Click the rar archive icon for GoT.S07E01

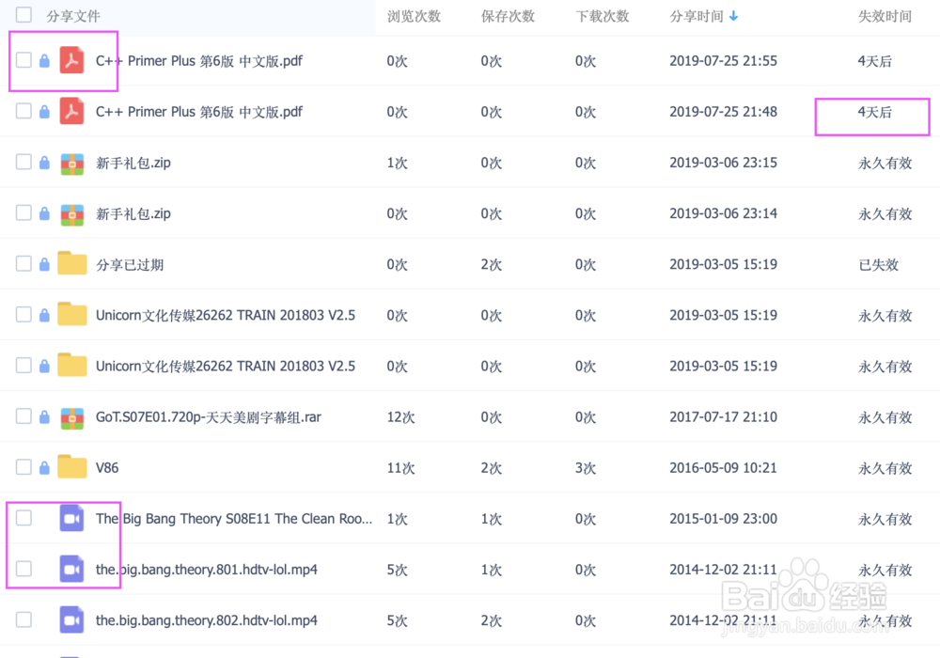tap(72, 417)
